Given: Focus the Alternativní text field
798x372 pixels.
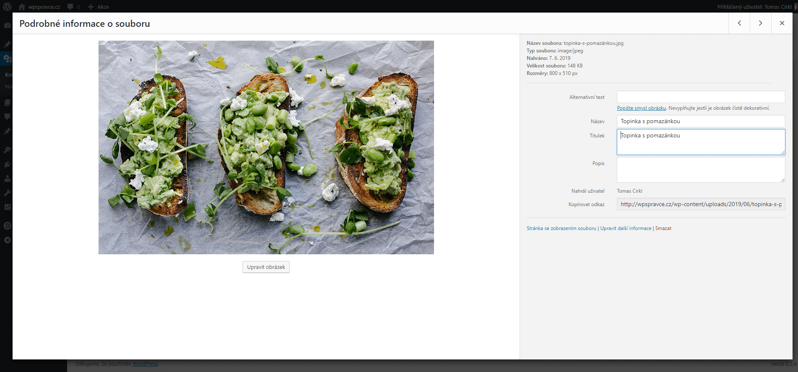Looking at the screenshot, I should point(700,97).
